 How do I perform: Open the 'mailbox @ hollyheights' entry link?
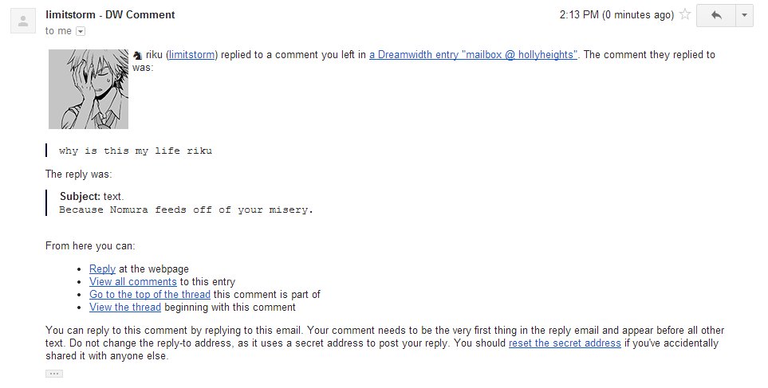click(x=473, y=55)
